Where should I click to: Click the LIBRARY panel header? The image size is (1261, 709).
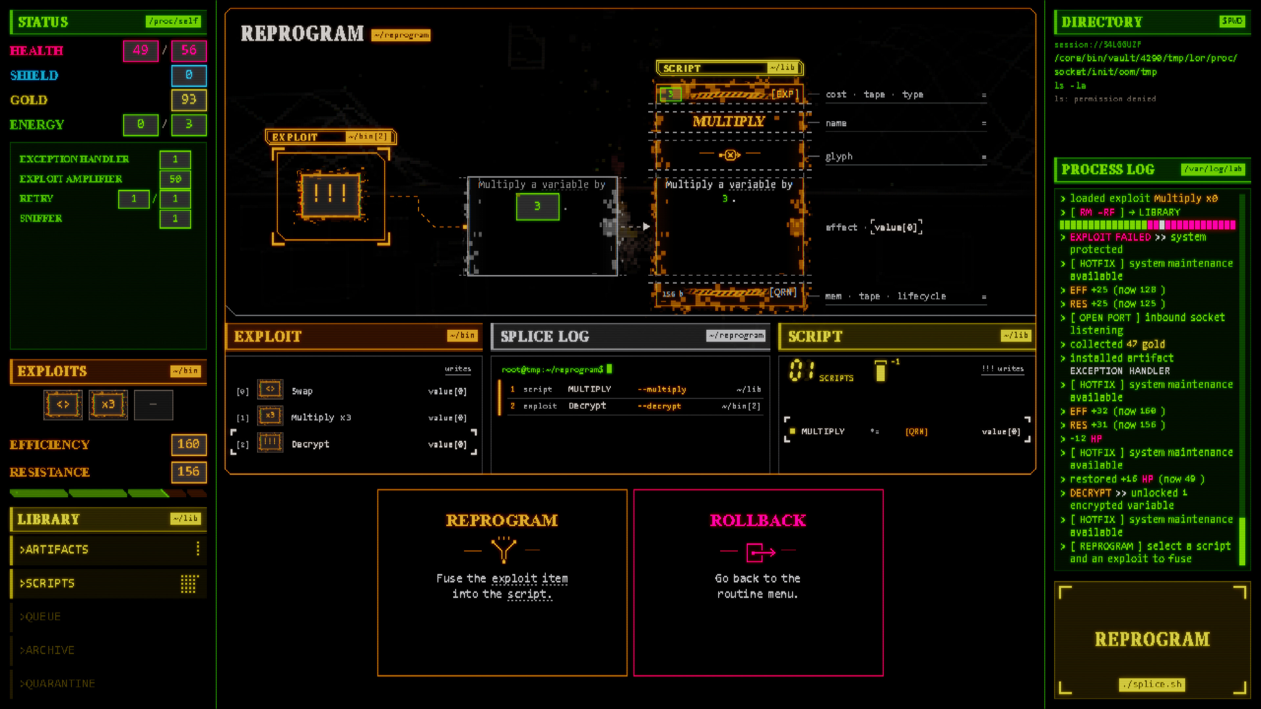pos(108,519)
